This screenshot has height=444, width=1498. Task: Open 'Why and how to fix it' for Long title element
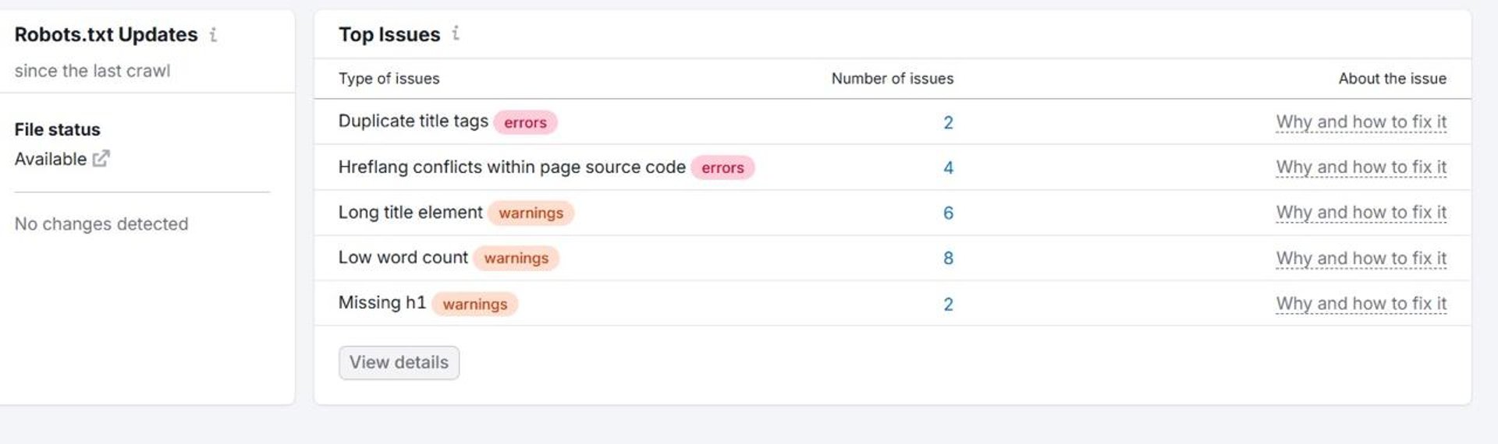click(x=1361, y=213)
